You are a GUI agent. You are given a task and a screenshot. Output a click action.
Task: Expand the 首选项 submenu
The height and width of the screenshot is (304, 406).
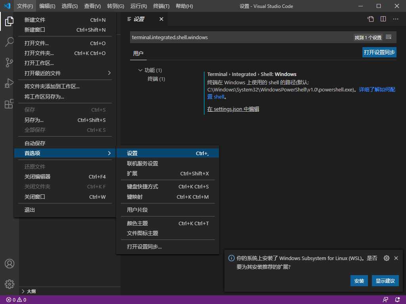click(x=65, y=153)
